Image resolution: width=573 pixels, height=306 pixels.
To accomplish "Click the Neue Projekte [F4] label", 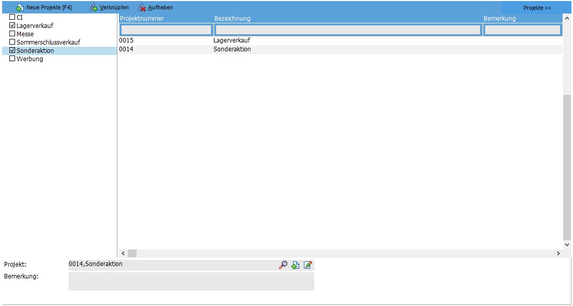I will point(49,7).
